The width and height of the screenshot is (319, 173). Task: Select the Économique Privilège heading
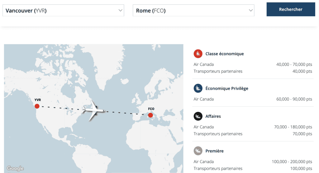[x=227, y=88]
